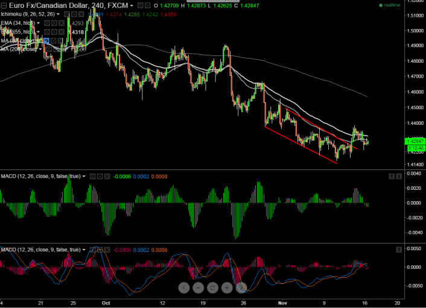Open settings for EMA 34 indicator
Image resolution: width=426 pixels, height=308 pixels.
click(55, 23)
